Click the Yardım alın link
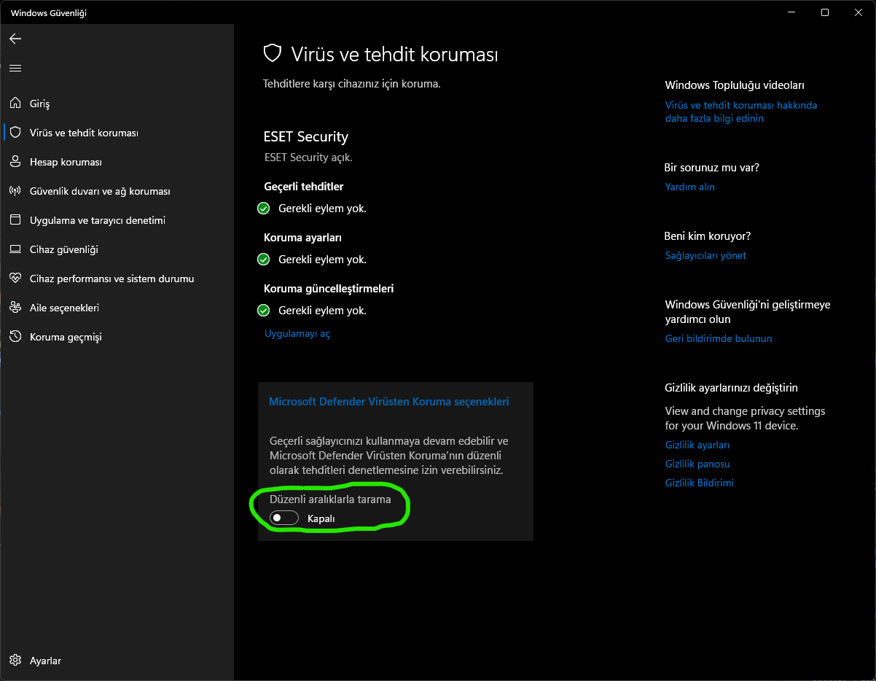Image resolution: width=876 pixels, height=681 pixels. coord(689,187)
